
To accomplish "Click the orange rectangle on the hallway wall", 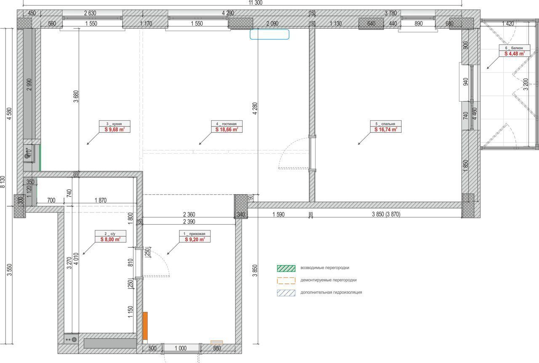I will 145,326.
